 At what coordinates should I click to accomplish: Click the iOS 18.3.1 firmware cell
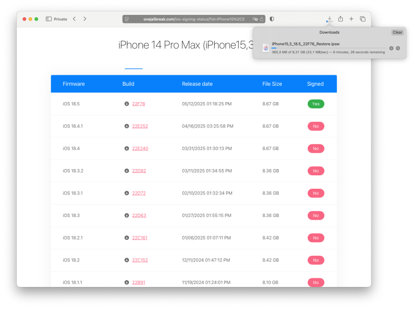click(72, 193)
